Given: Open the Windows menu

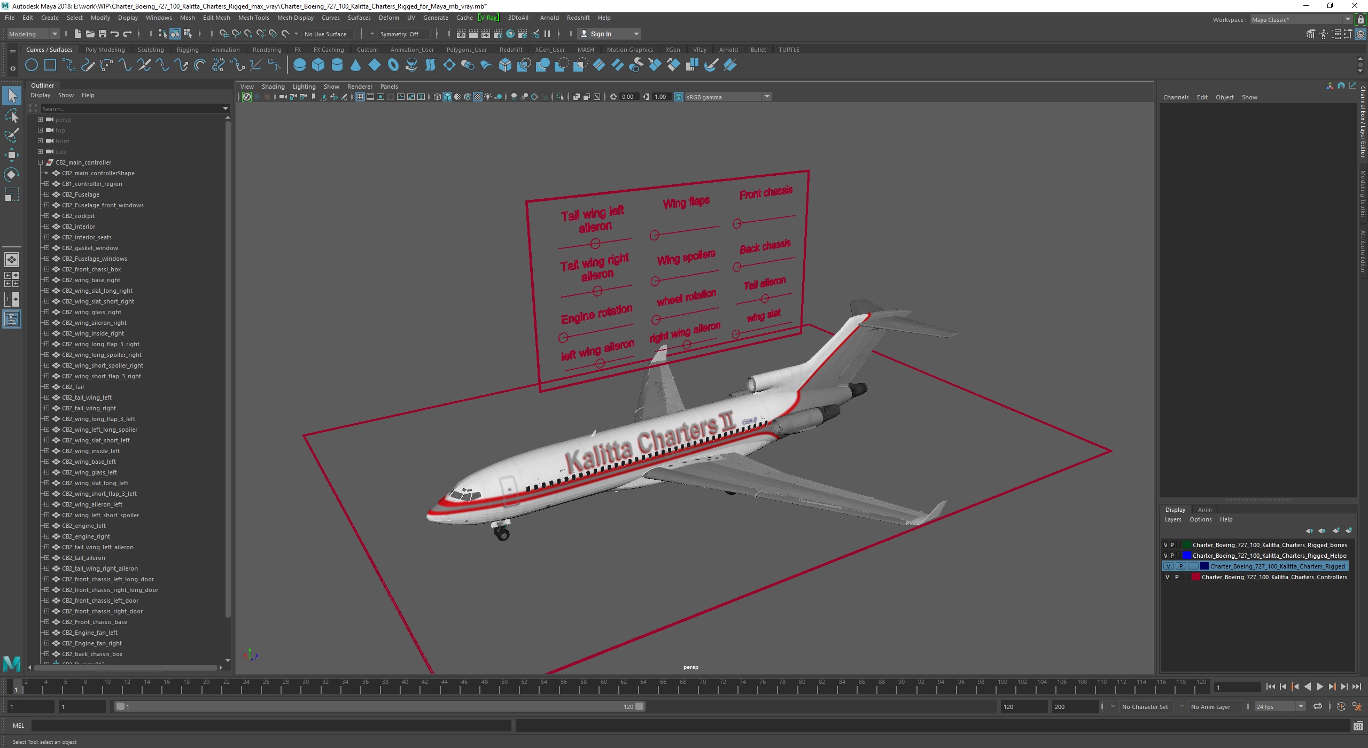Looking at the screenshot, I should click(159, 18).
